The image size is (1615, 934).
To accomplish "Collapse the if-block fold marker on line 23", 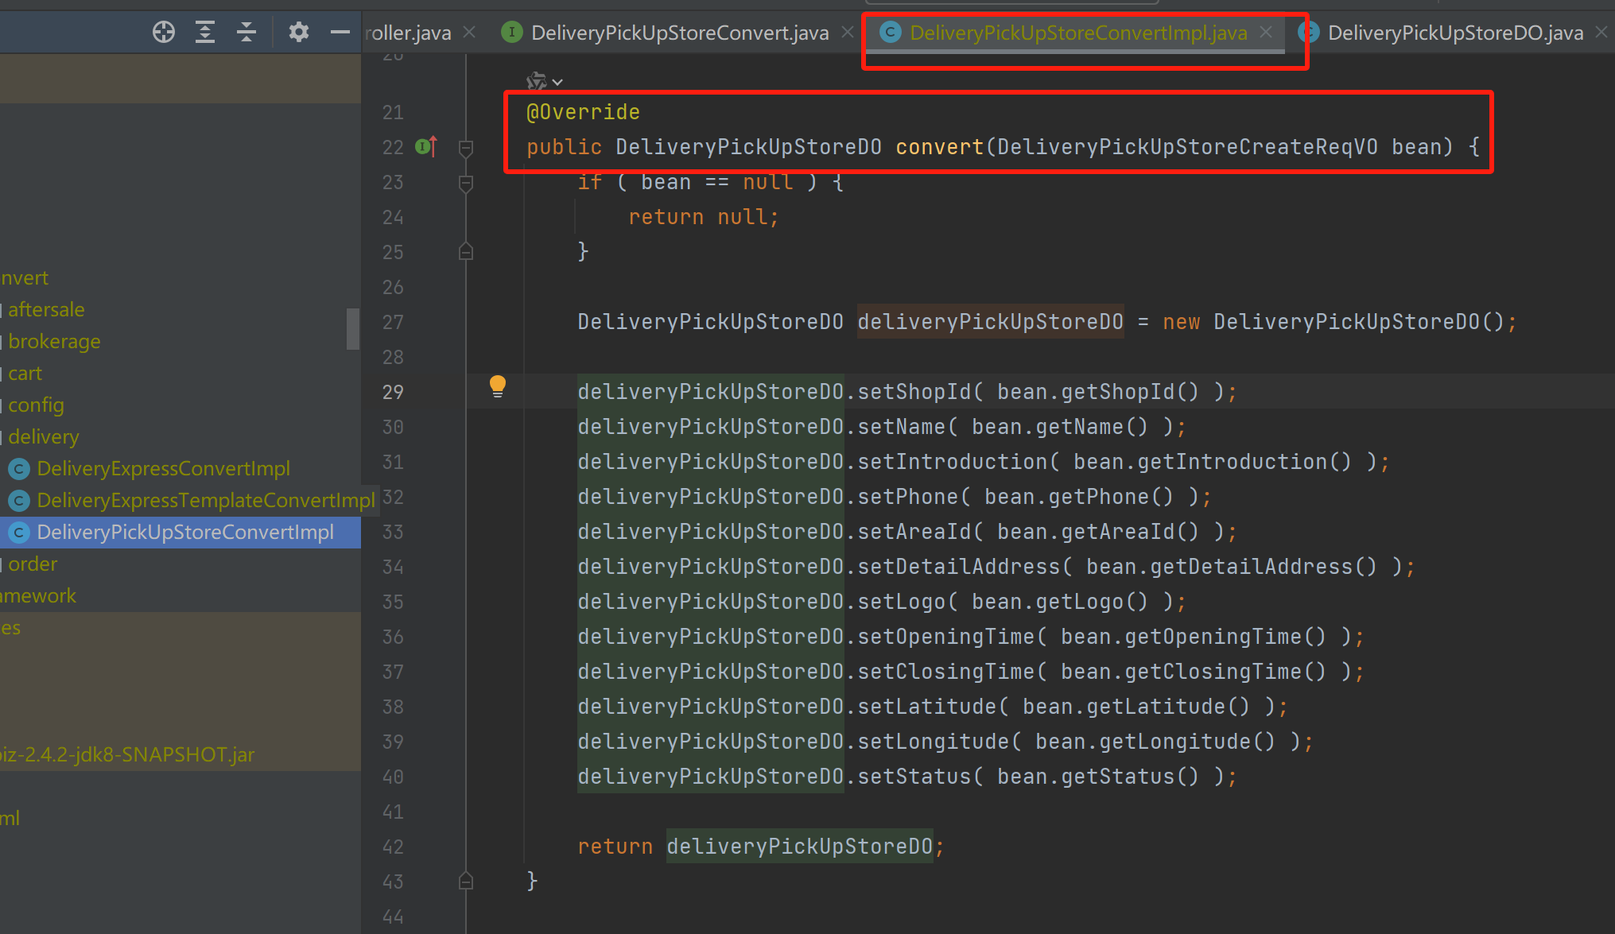I will [466, 183].
